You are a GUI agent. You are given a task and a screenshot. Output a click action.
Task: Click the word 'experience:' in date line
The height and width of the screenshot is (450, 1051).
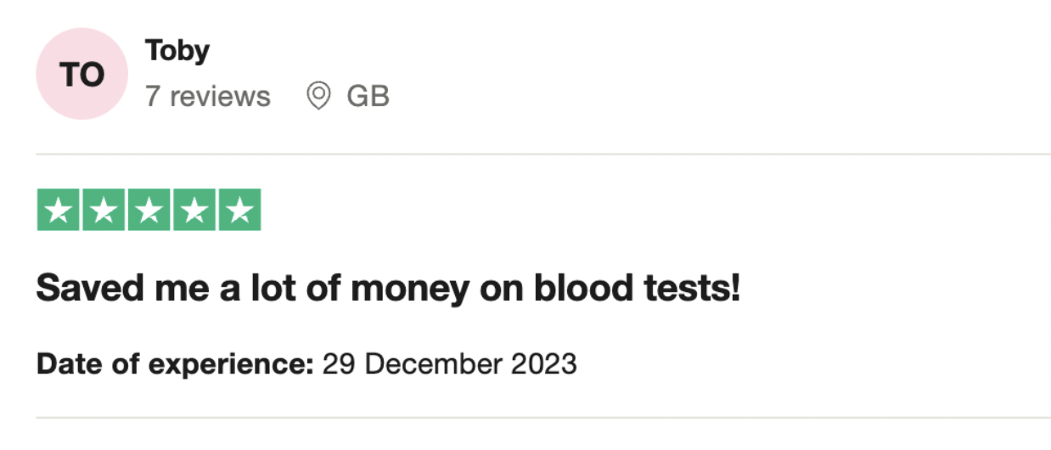pyautogui.click(x=232, y=366)
